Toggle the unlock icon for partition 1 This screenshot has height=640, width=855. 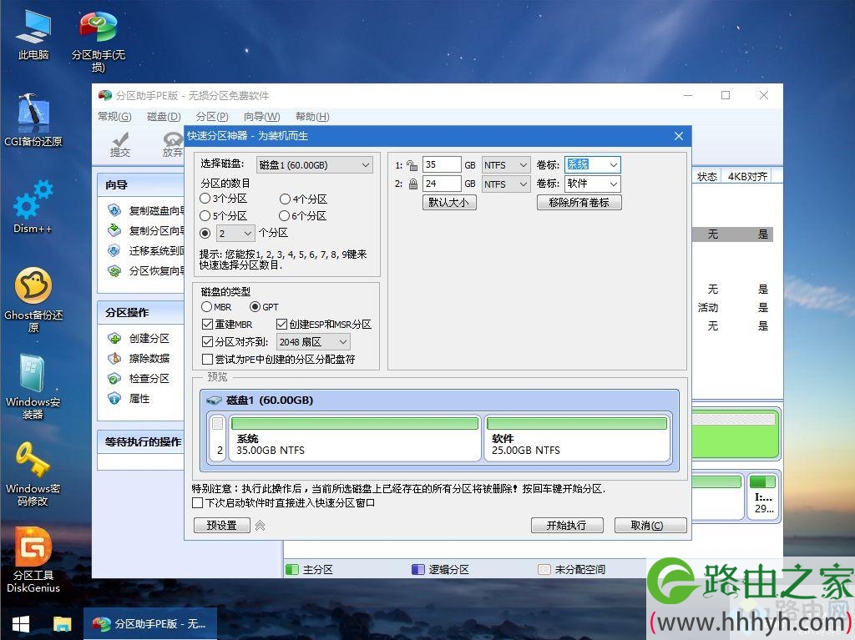point(412,164)
